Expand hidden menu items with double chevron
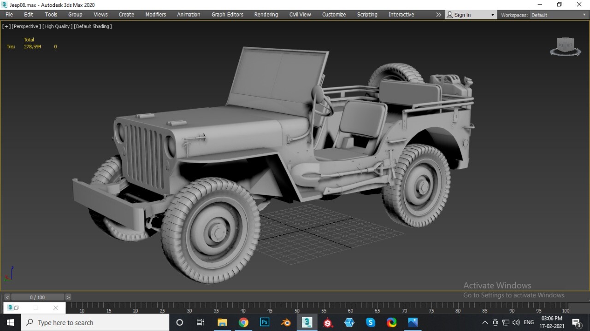This screenshot has height=331, width=590. coord(438,15)
